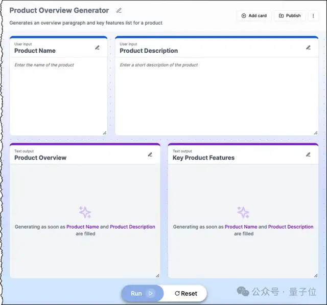The height and width of the screenshot is (305, 327).
Task: Click the resize handle of the Product Name field
Action: point(104,133)
